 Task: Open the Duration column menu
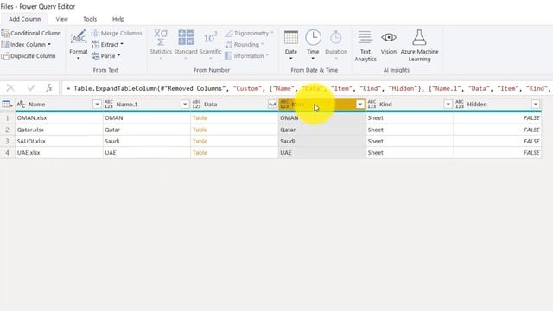tap(336, 45)
